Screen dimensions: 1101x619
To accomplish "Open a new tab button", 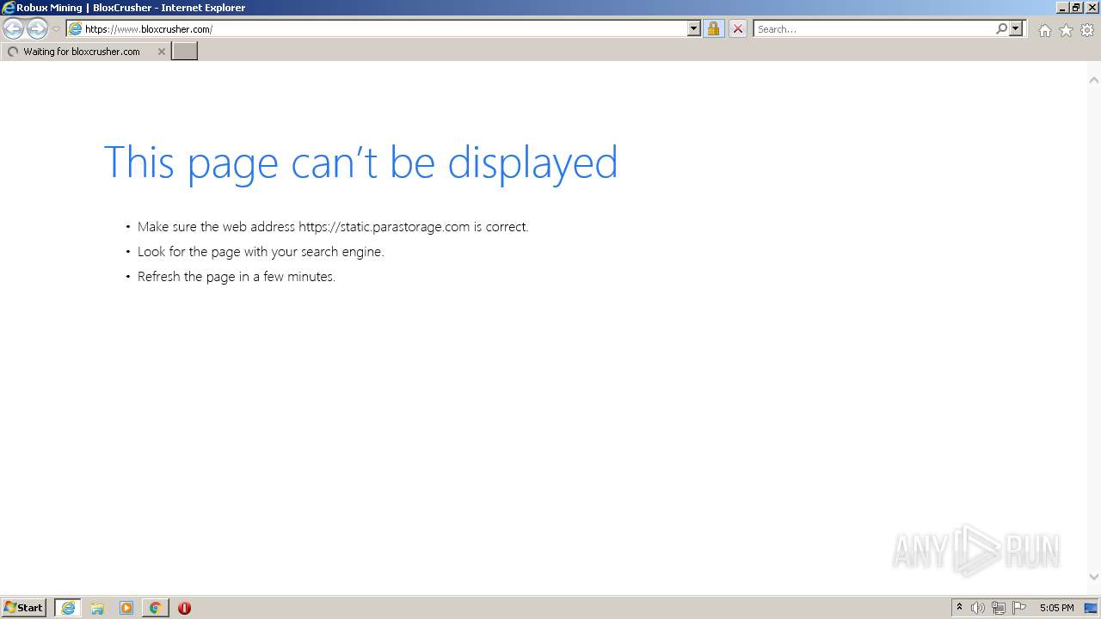I will pos(184,52).
